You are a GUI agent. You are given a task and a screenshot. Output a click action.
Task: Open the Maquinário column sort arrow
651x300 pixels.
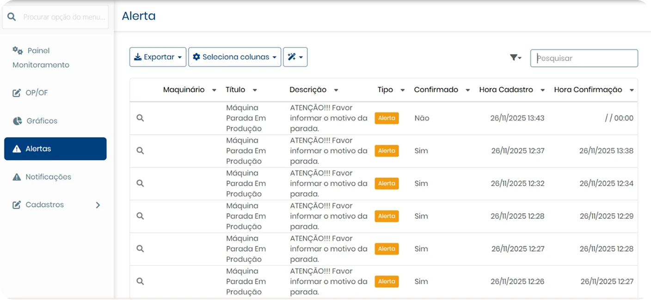pos(214,90)
